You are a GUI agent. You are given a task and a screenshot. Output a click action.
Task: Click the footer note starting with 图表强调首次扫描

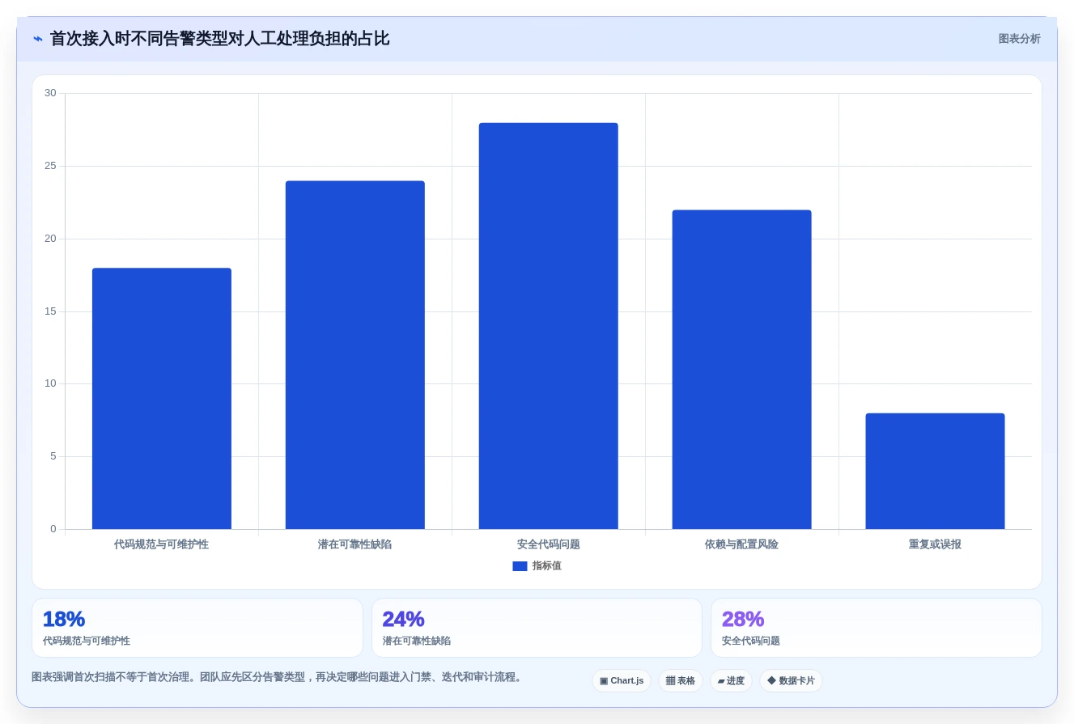coord(278,677)
